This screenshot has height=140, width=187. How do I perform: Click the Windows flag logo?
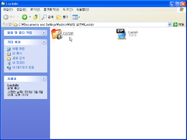(181, 10)
